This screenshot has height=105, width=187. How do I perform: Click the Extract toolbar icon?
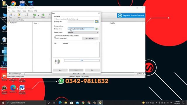coord(43,15)
